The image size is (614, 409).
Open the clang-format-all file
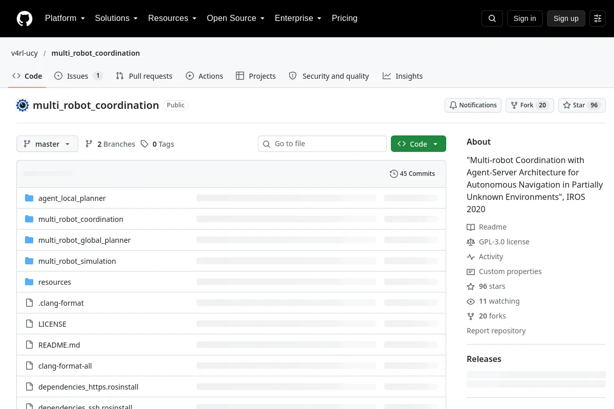point(65,366)
